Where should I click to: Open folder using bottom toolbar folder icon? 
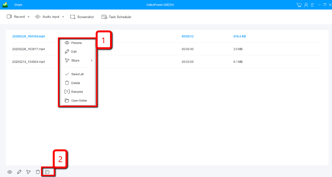coord(47,172)
